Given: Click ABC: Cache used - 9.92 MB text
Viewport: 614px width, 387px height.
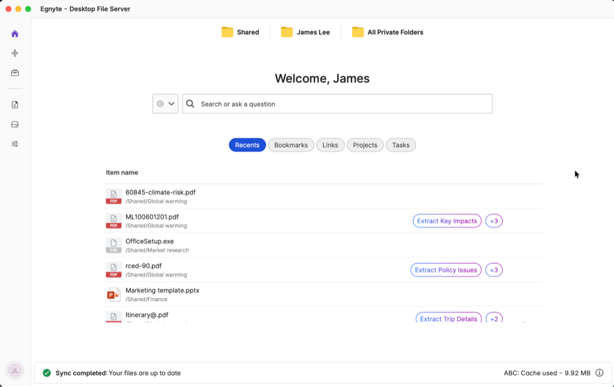Looking at the screenshot, I should [x=546, y=373].
